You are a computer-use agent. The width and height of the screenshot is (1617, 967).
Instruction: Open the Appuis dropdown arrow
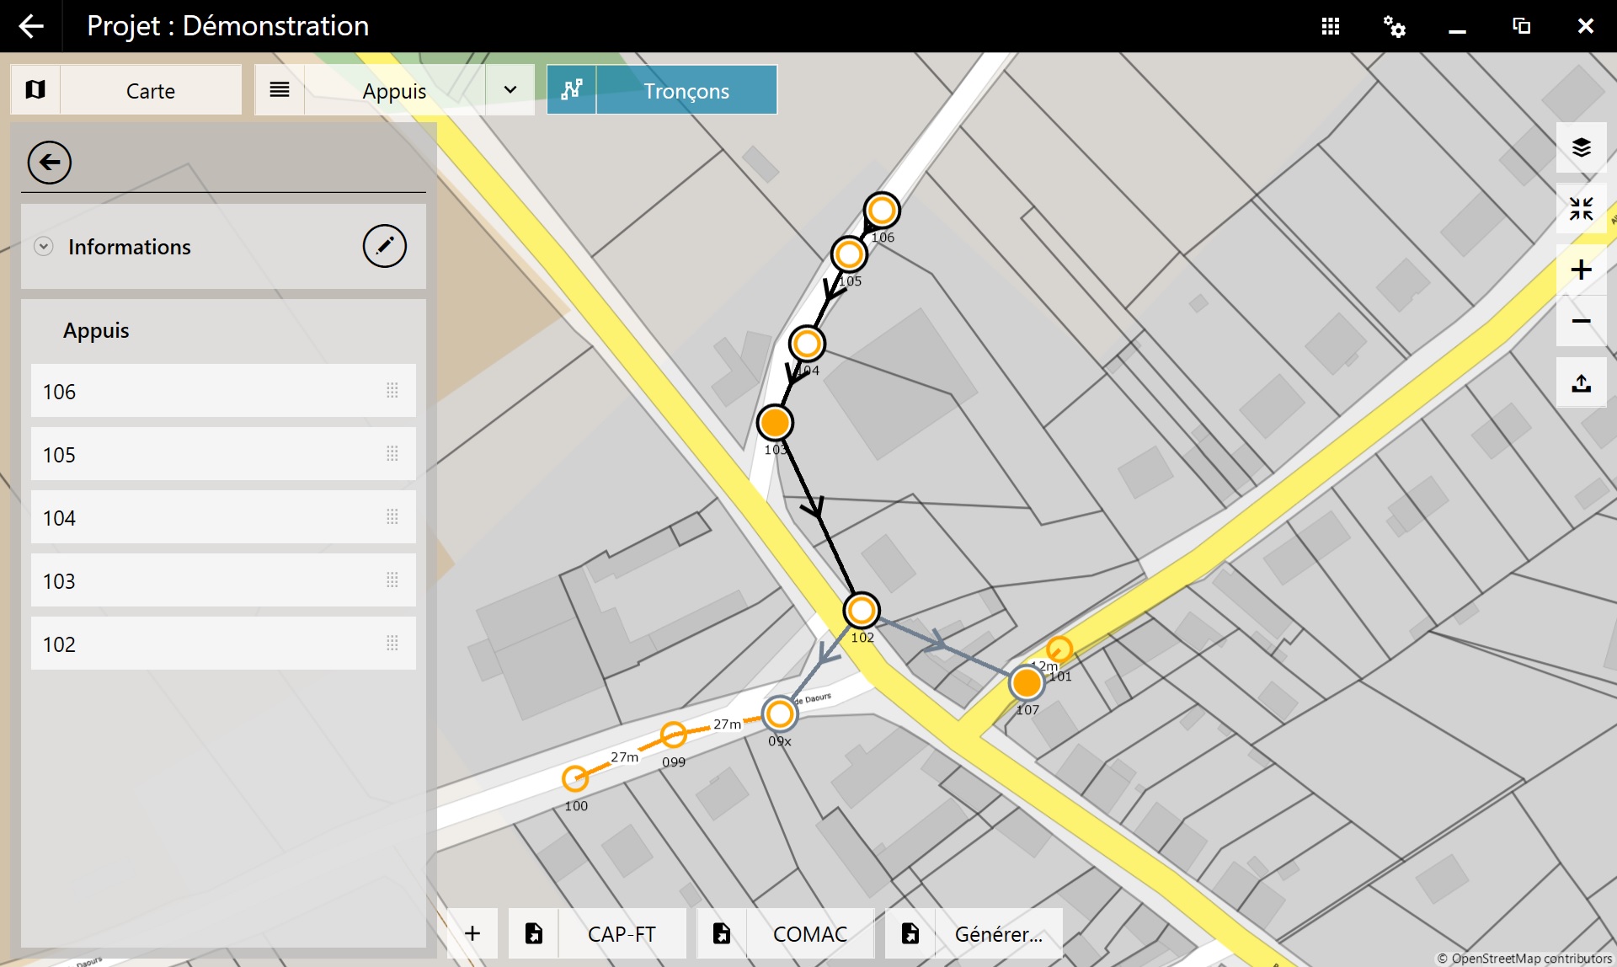click(x=510, y=89)
